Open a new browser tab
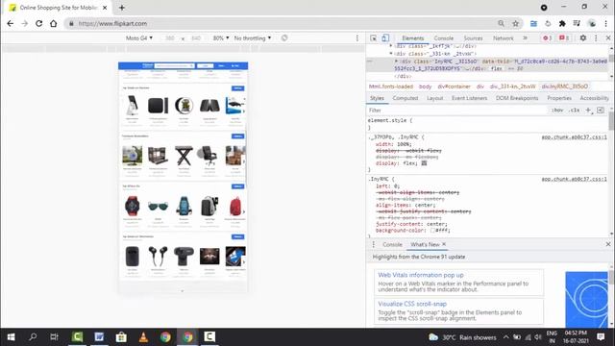The image size is (615, 346). 122,8
